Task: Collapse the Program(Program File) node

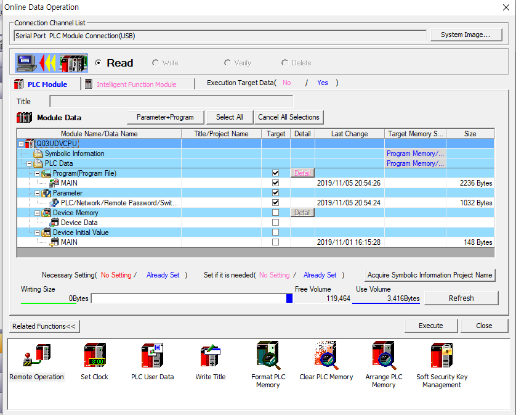Action: point(37,174)
